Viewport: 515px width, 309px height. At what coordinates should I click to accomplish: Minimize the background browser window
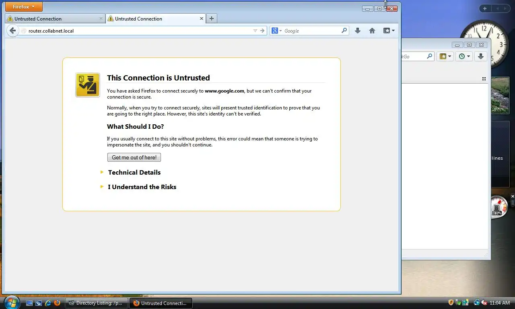(x=457, y=45)
